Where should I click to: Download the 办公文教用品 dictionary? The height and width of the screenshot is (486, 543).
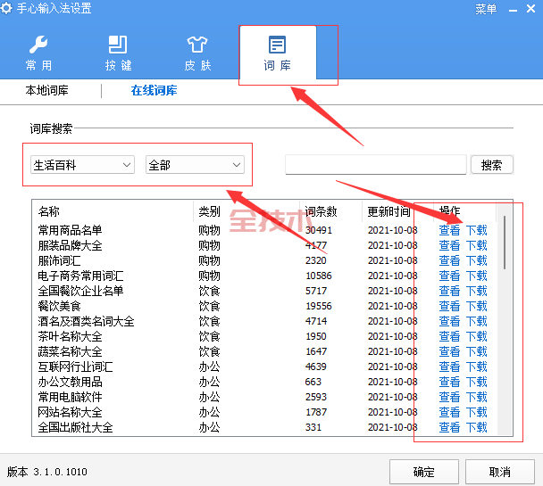(x=477, y=382)
